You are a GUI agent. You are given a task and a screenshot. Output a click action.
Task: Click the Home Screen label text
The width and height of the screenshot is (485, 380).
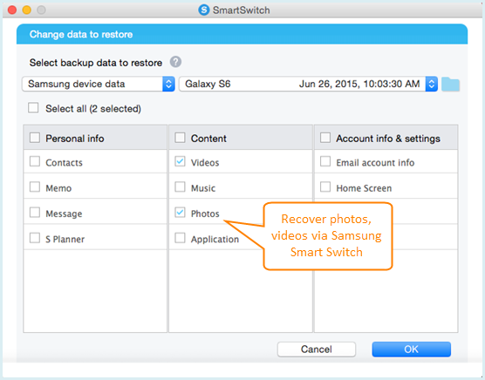point(364,188)
